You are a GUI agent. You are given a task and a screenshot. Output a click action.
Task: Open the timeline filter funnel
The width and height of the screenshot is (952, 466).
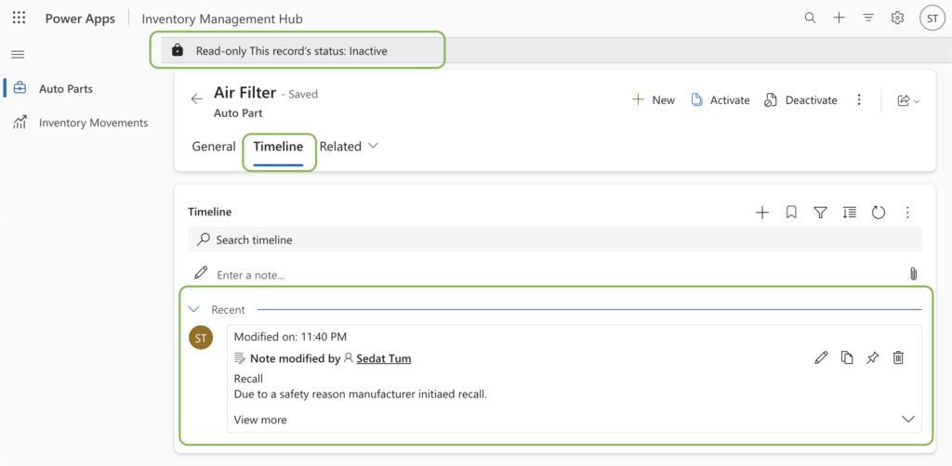(820, 213)
